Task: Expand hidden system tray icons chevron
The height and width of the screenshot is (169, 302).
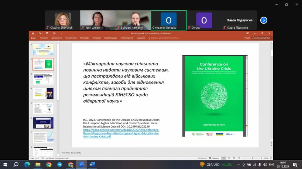Action: coord(239,165)
